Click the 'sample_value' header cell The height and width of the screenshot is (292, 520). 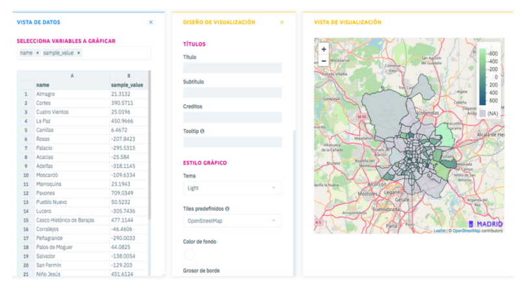click(129, 85)
